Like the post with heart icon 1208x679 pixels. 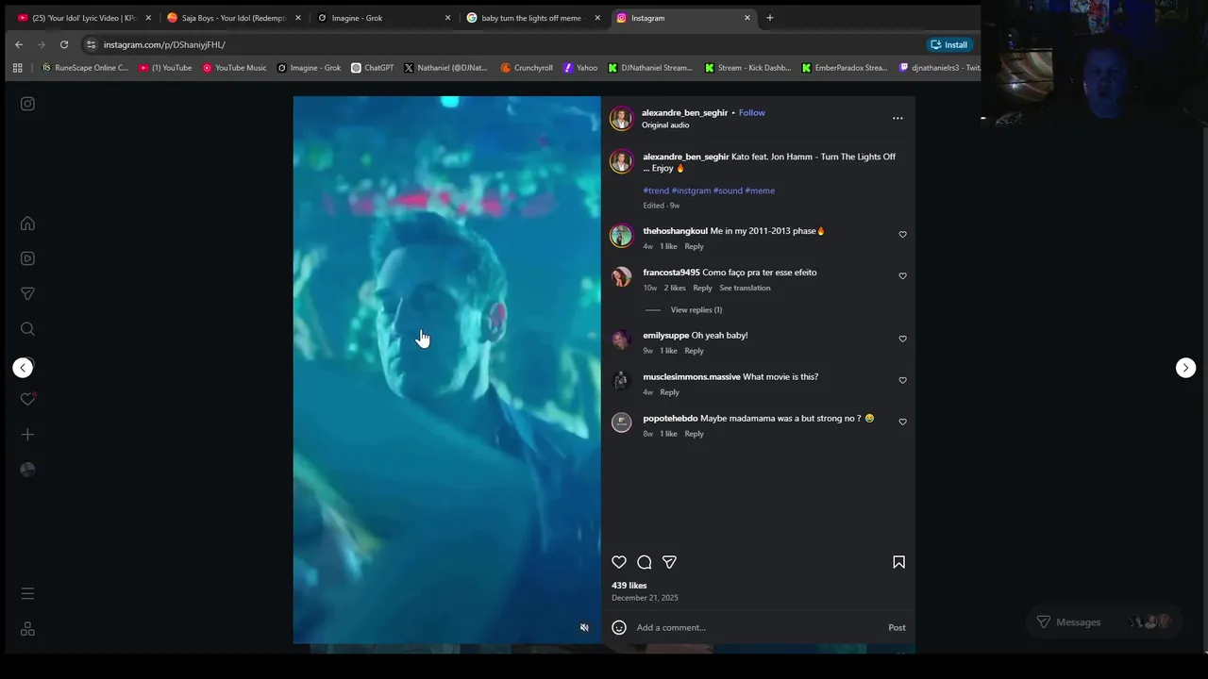coord(619,562)
